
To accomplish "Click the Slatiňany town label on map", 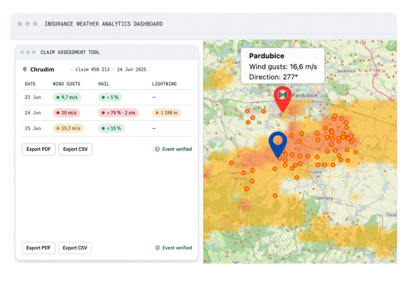I will (324, 198).
